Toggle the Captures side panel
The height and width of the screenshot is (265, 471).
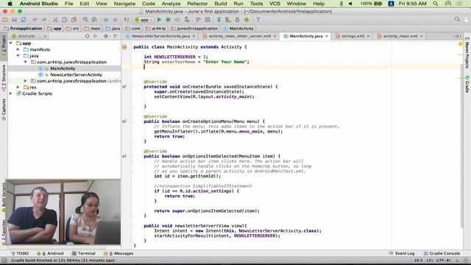click(4, 110)
